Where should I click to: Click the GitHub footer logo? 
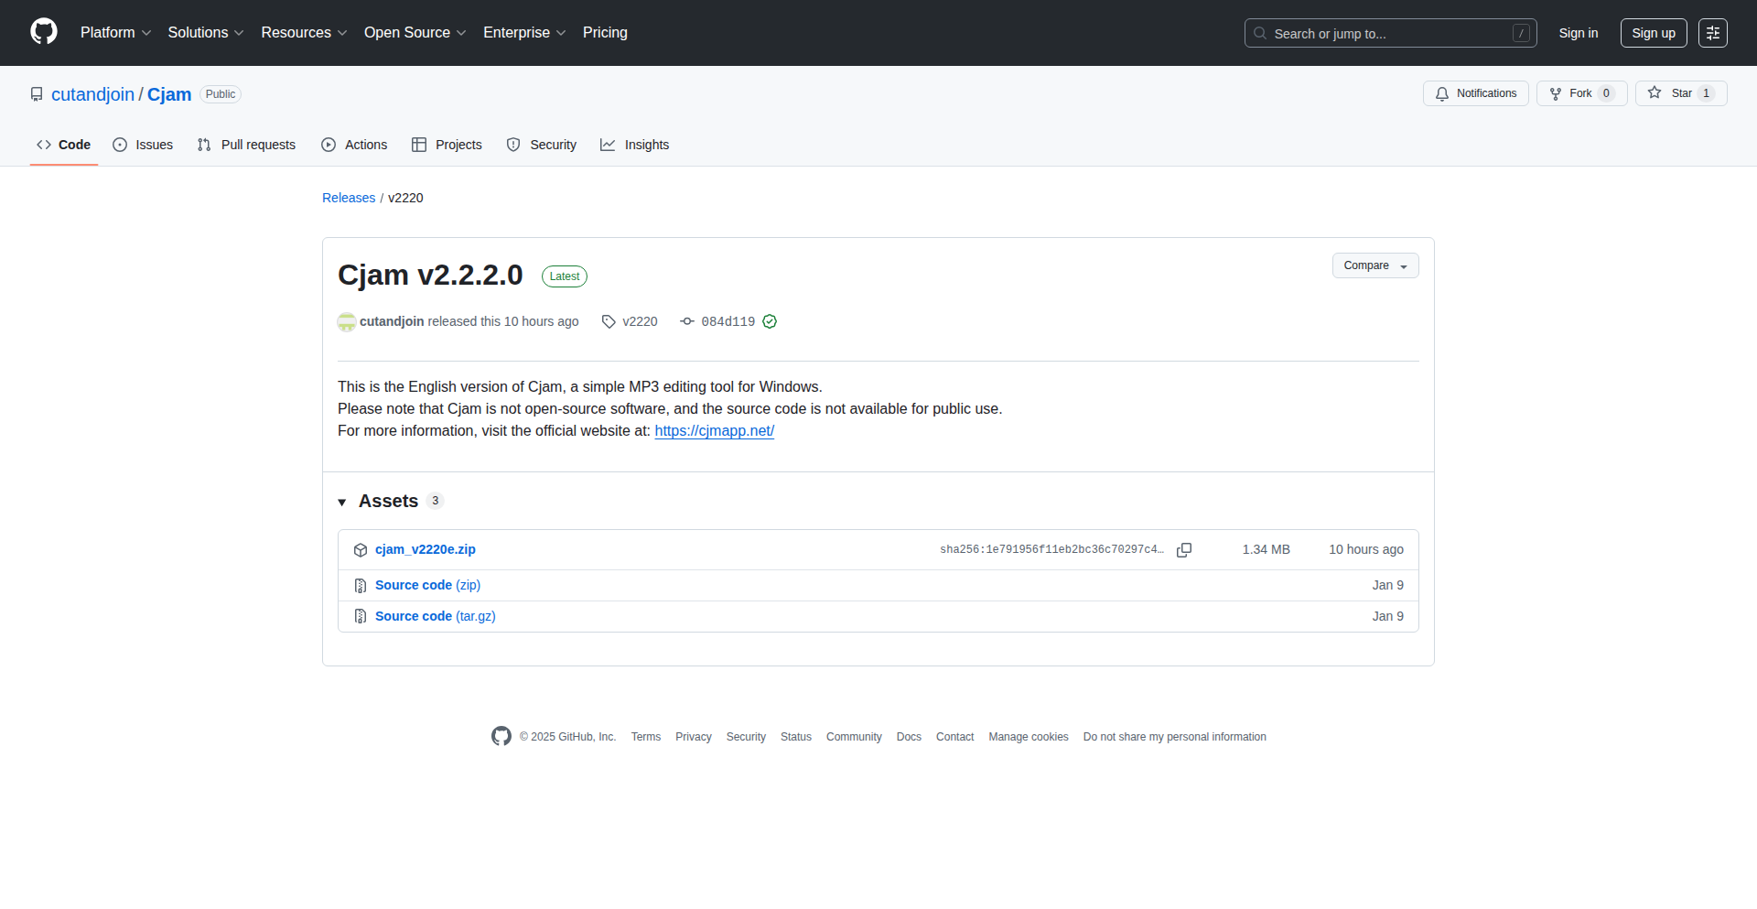point(501,736)
